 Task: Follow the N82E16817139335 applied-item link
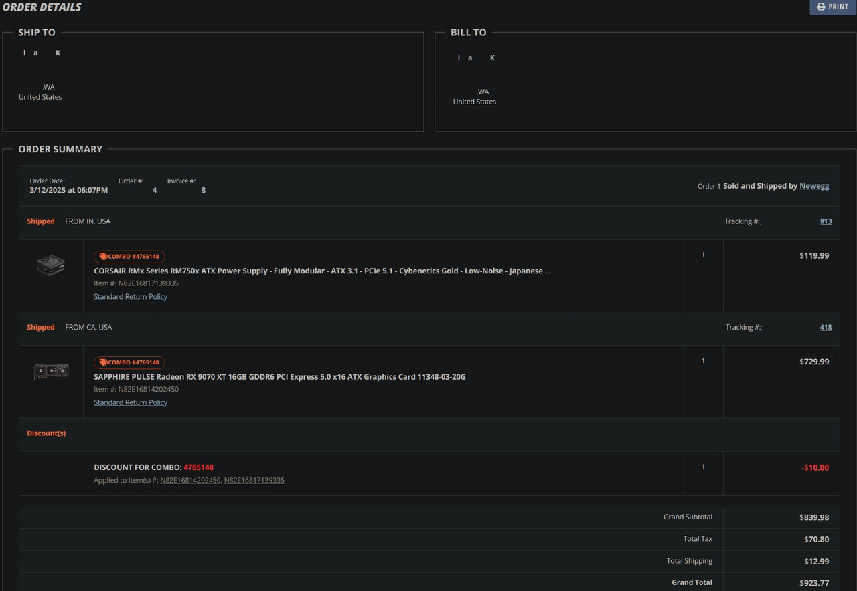click(254, 480)
